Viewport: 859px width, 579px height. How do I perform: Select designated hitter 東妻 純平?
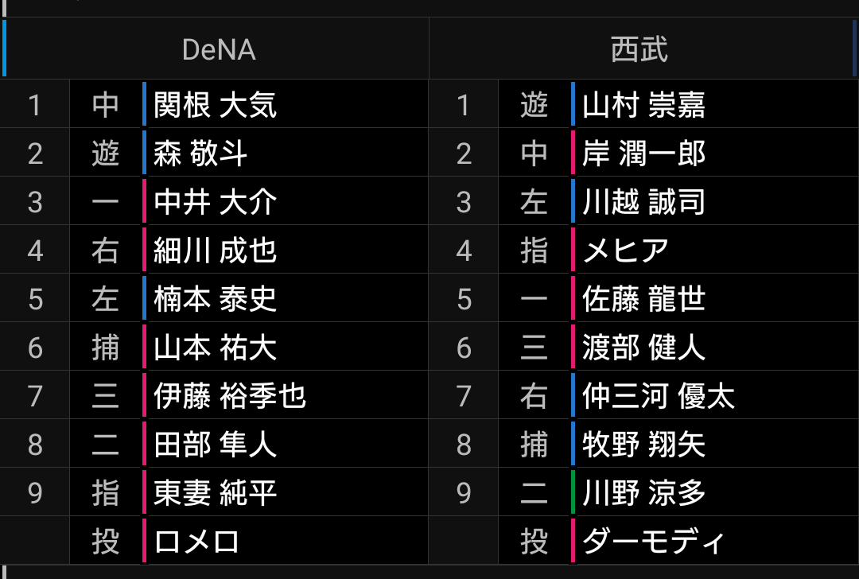215,492
